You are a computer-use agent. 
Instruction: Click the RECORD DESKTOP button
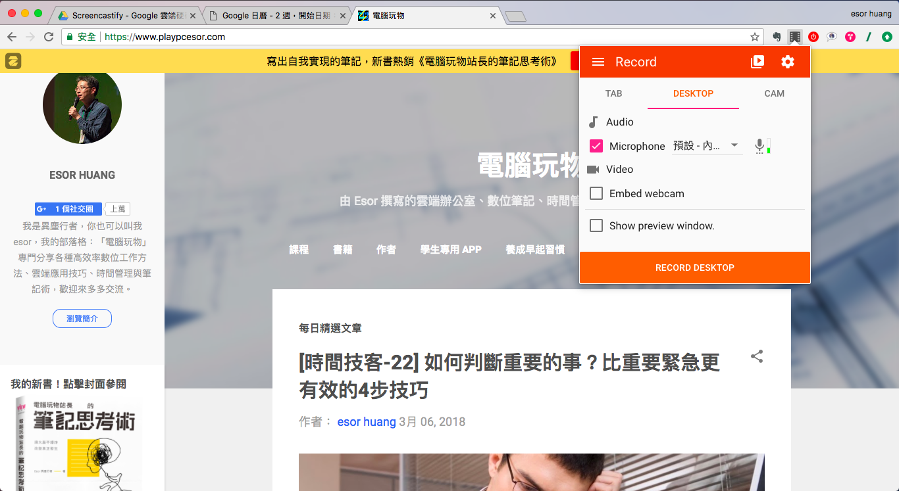pyautogui.click(x=695, y=268)
